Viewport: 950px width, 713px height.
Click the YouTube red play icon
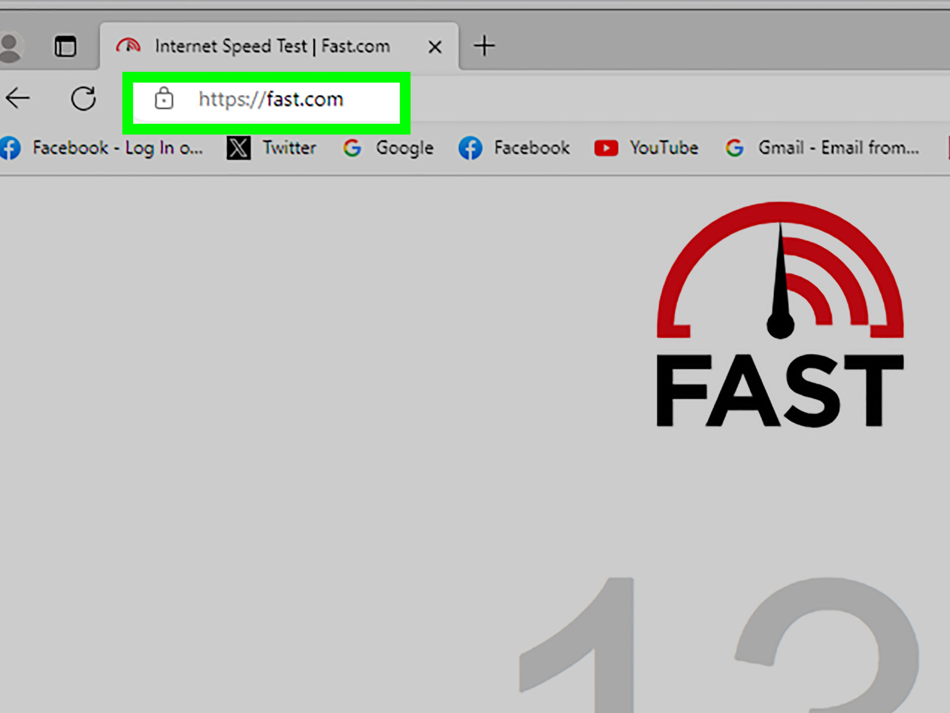[x=606, y=148]
